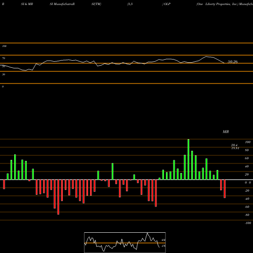The height and width of the screenshot is (253, 253).
Task: Click the -40 label on the MR axis
Action: coord(247,199)
